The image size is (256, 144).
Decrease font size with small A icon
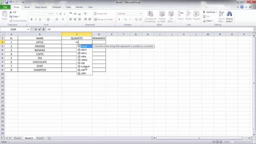(x=65, y=14)
